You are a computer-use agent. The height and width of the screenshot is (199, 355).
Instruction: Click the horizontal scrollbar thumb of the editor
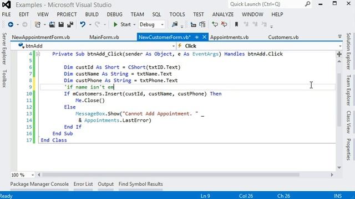click(171, 175)
